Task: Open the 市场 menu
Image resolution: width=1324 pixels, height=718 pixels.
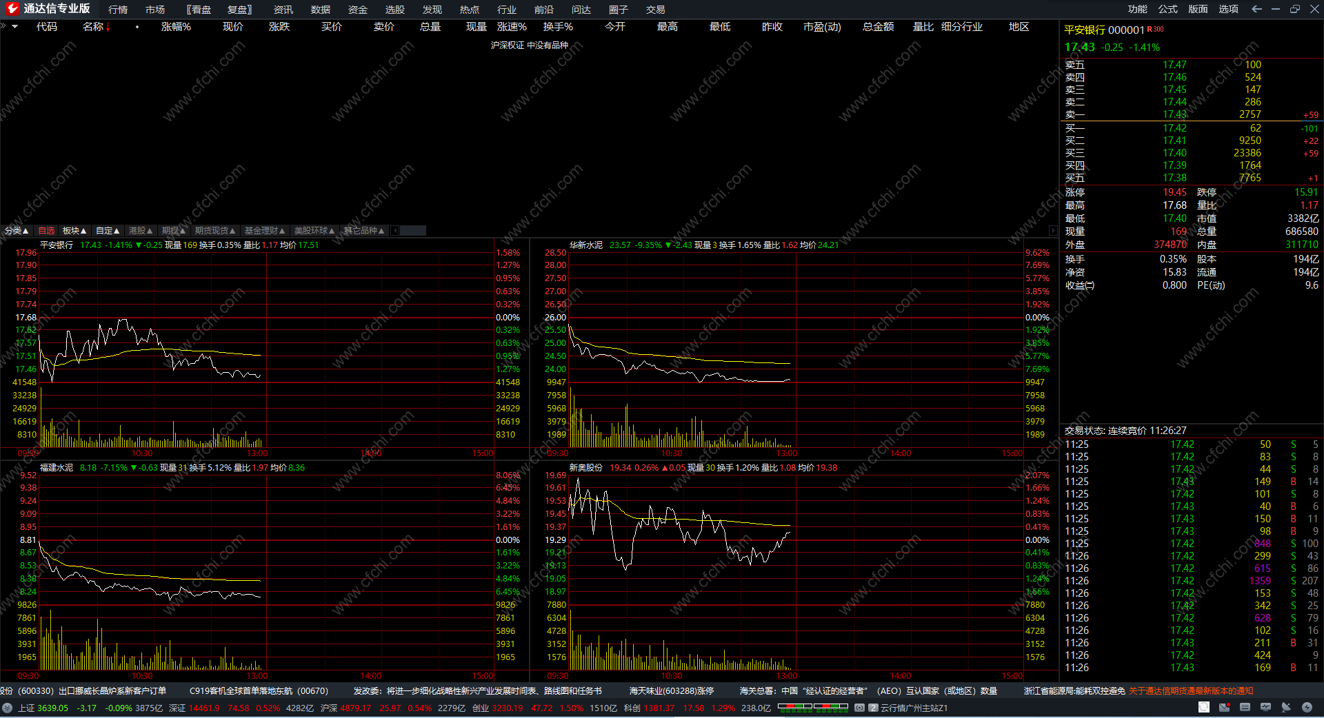Action: click(155, 10)
